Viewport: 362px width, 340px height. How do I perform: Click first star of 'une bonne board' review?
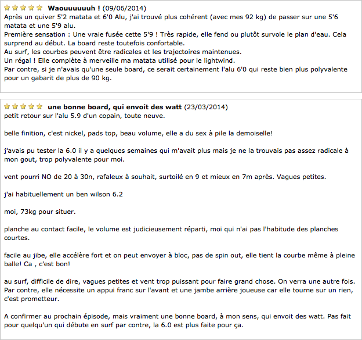click(7, 106)
